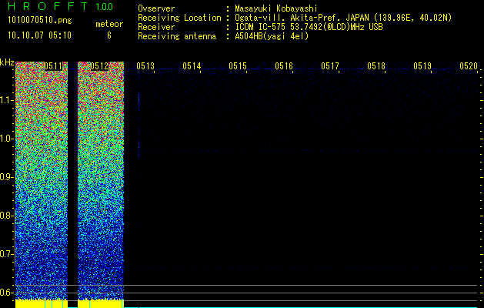Click the 0516 time marker
This screenshot has height=308, width=484.
pyautogui.click(x=284, y=66)
